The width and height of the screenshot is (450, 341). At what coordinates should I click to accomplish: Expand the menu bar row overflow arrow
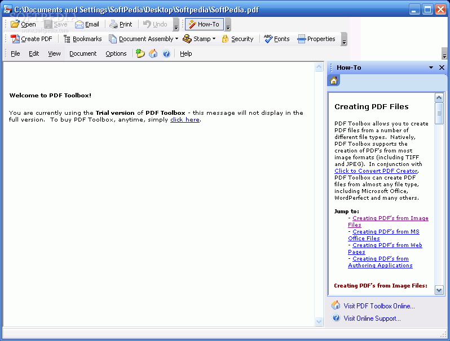coord(444,53)
